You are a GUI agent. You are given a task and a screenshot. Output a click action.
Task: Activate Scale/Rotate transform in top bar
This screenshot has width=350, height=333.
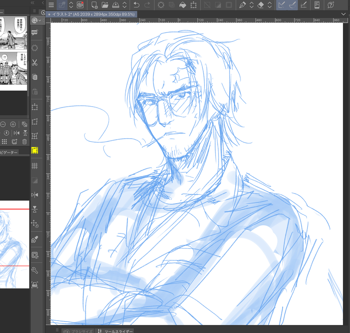[194, 5]
